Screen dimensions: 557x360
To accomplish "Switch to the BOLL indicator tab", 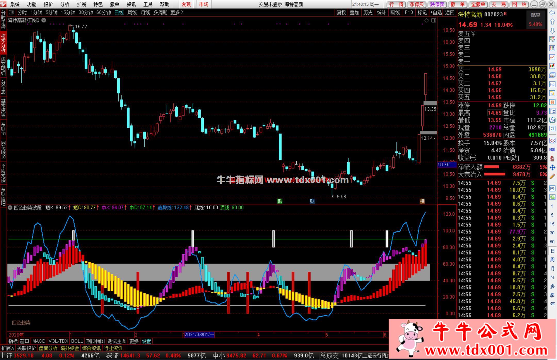I will 77,341.
